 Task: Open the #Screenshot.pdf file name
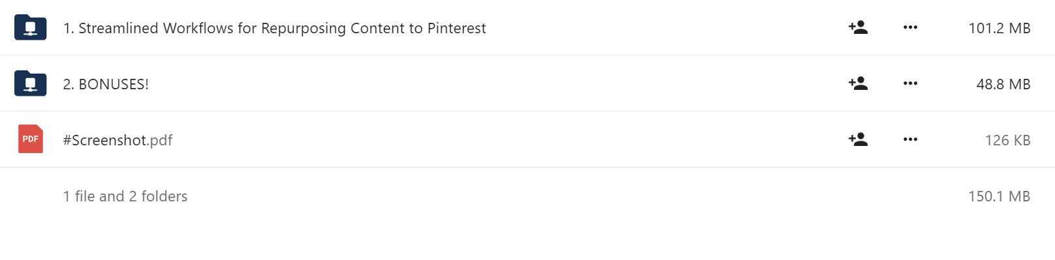pyautogui.click(x=118, y=140)
